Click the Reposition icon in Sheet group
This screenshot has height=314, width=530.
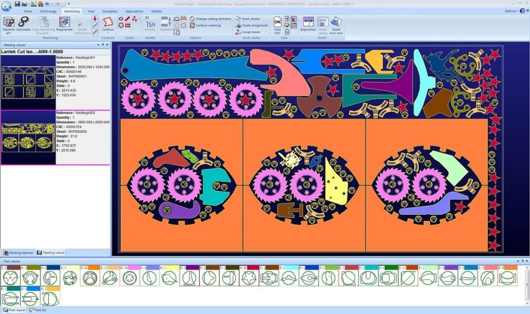(x=308, y=21)
